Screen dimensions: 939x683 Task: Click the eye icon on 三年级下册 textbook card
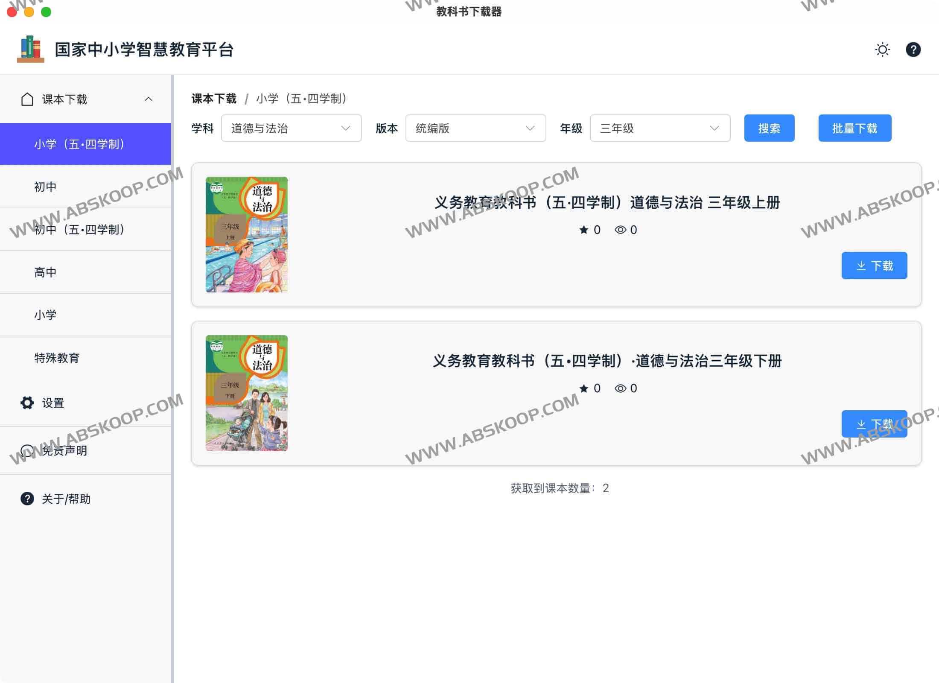tap(620, 388)
